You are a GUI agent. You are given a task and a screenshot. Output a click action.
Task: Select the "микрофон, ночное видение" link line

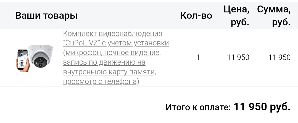[112, 53]
